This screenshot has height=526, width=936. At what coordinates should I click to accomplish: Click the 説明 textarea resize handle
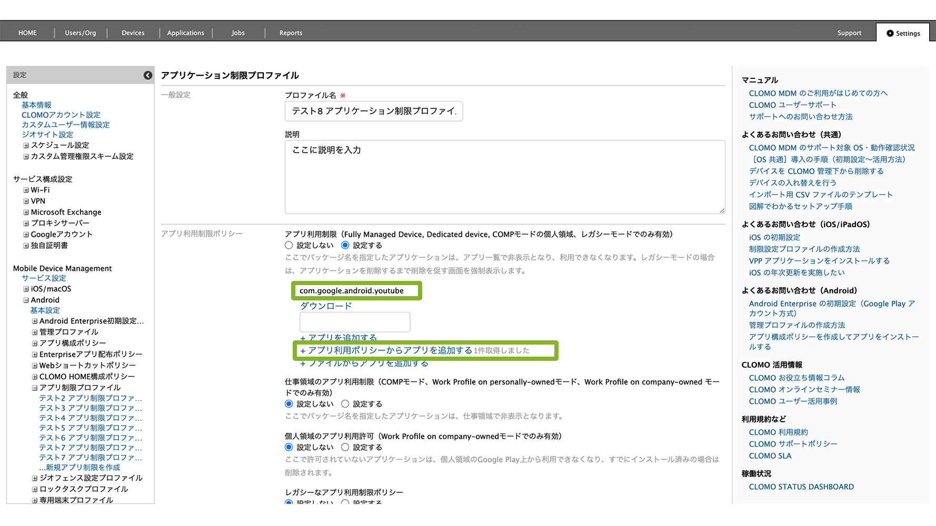(722, 210)
